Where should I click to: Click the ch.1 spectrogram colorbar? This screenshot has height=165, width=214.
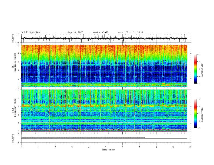(x=195, y=69)
